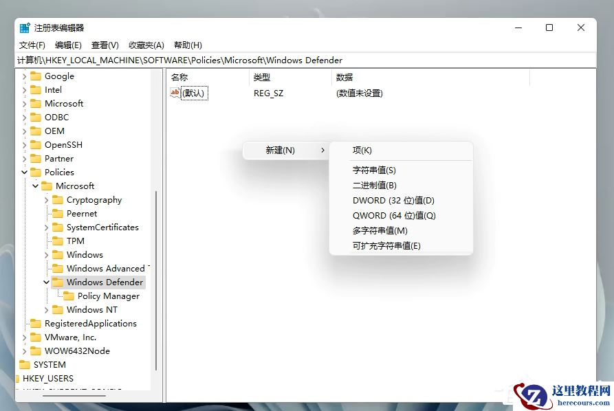Click the WOW6432Node folder icon
Image resolution: width=614 pixels, height=411 pixels.
[x=36, y=351]
